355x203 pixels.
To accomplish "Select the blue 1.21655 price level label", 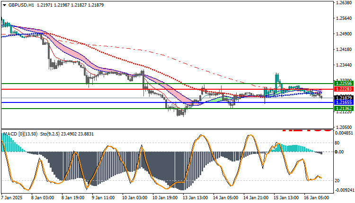I will pos(344,102).
